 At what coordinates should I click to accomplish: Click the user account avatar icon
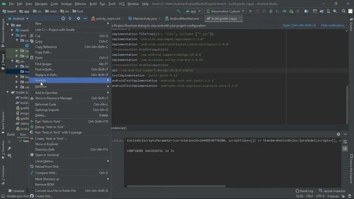point(350,11)
